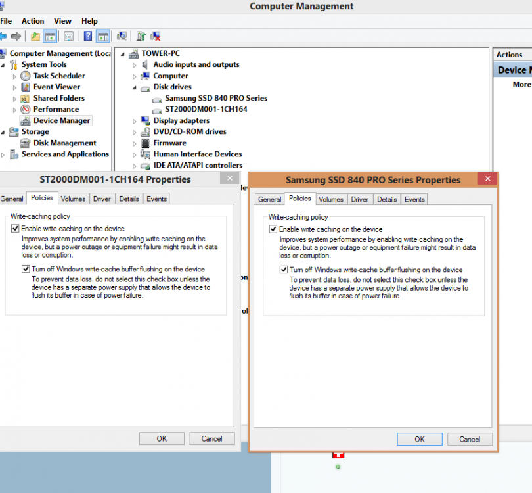532x493 pixels.
Task: Open the Events tab in ST2000DM001 Properties
Action: point(156,199)
